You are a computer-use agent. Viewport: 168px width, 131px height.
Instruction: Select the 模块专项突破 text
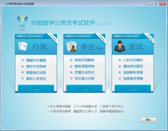36,66
